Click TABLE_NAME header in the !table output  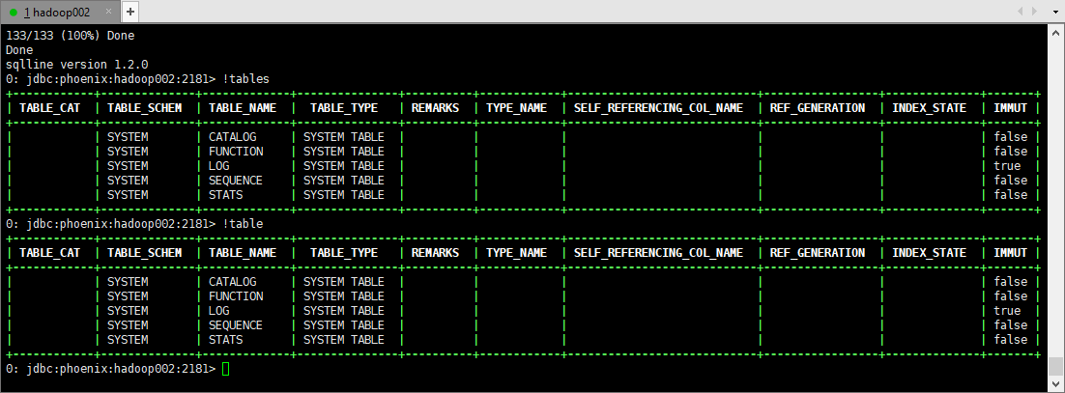click(x=243, y=253)
